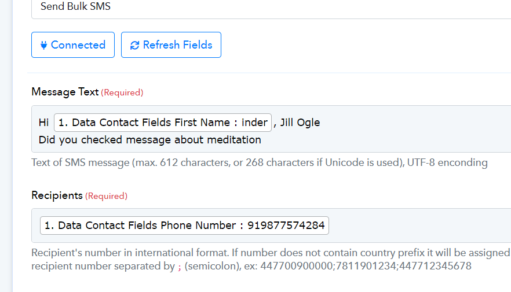Screen dimensions: 511x292
Task: Click the Required marker beside Recipients
Action: tap(106, 196)
